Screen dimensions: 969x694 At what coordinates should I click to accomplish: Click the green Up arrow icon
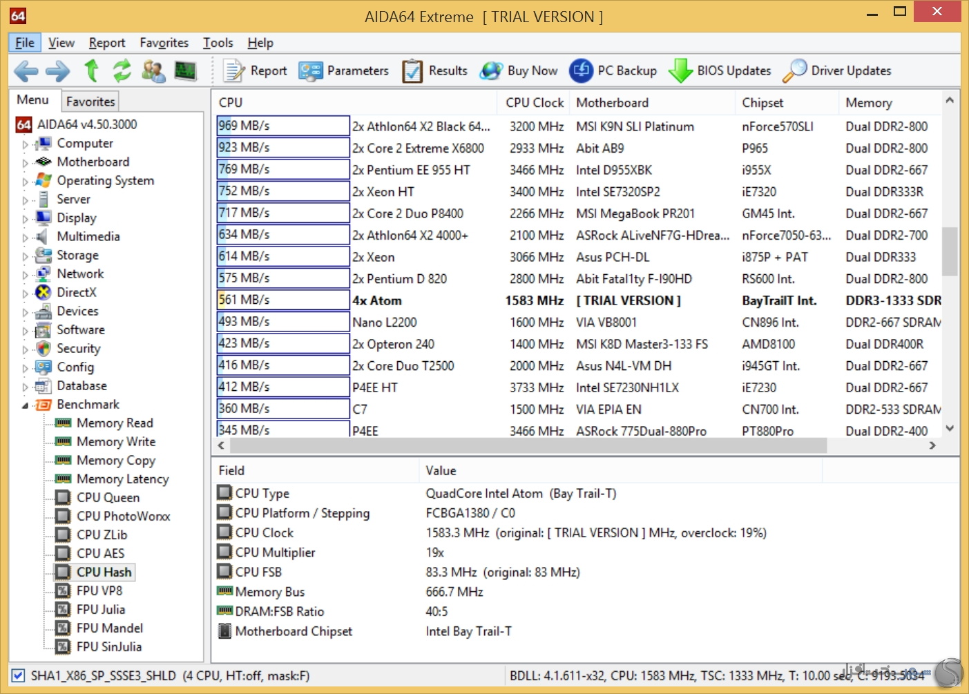point(91,70)
